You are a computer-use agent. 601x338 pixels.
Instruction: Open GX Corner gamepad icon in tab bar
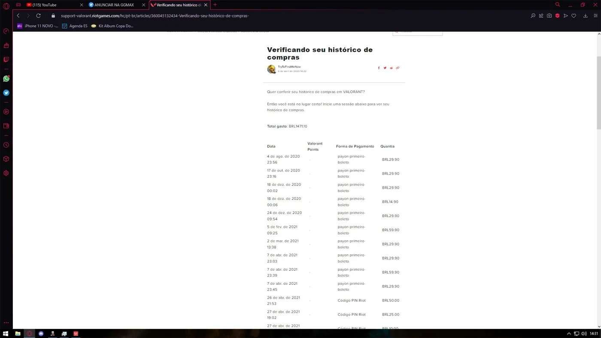[18, 5]
